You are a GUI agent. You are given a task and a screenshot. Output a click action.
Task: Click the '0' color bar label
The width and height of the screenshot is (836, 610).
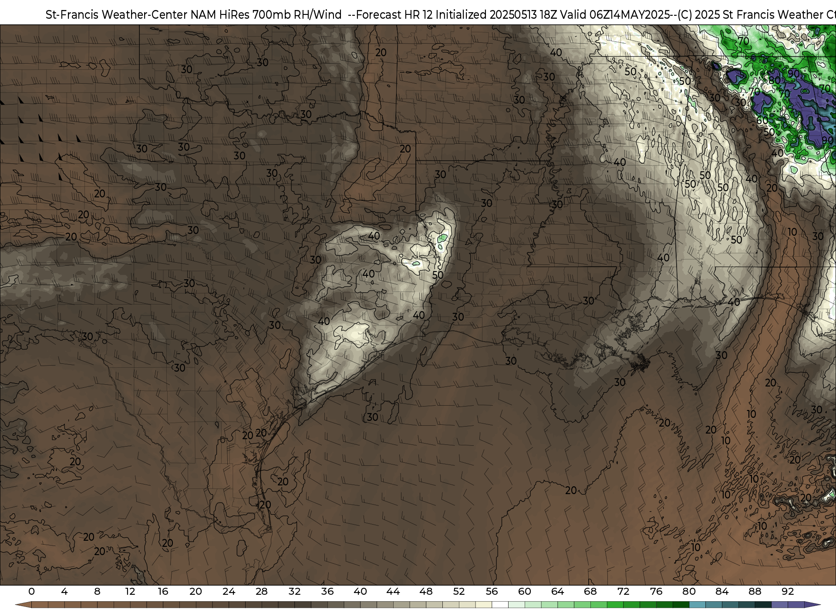[31, 592]
